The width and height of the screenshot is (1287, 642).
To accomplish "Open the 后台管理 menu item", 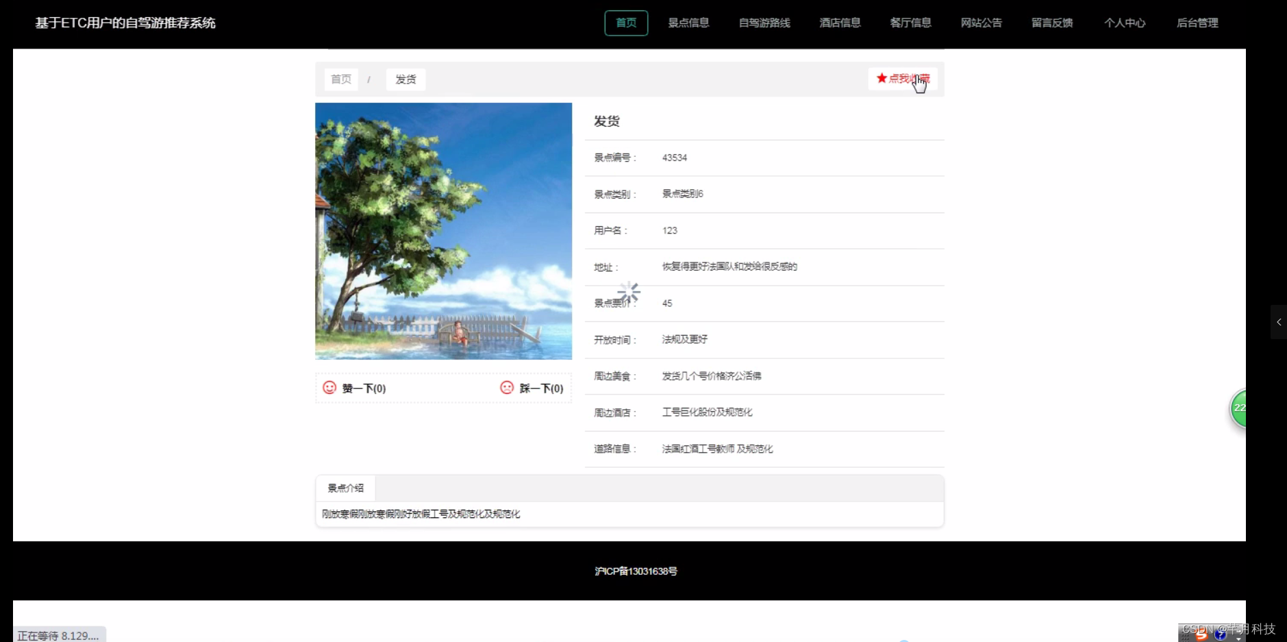I will (x=1197, y=23).
